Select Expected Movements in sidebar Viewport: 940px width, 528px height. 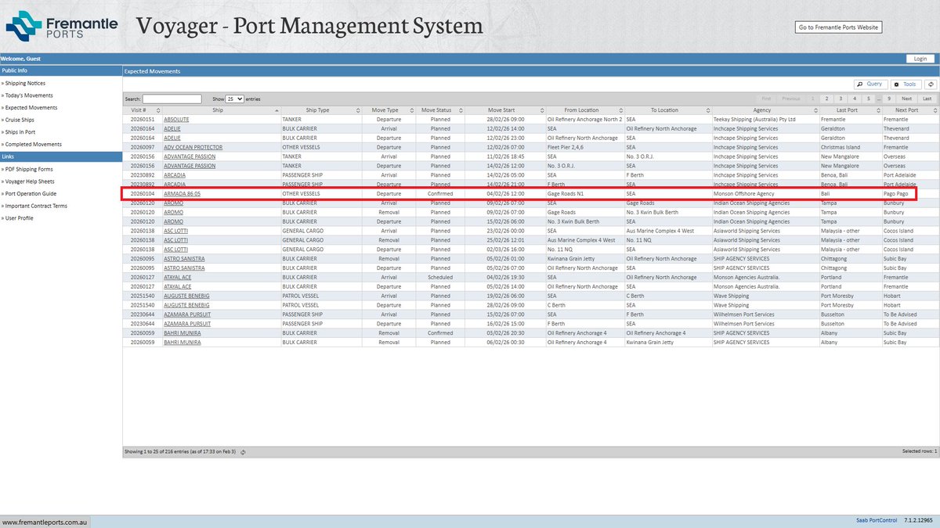coord(30,108)
